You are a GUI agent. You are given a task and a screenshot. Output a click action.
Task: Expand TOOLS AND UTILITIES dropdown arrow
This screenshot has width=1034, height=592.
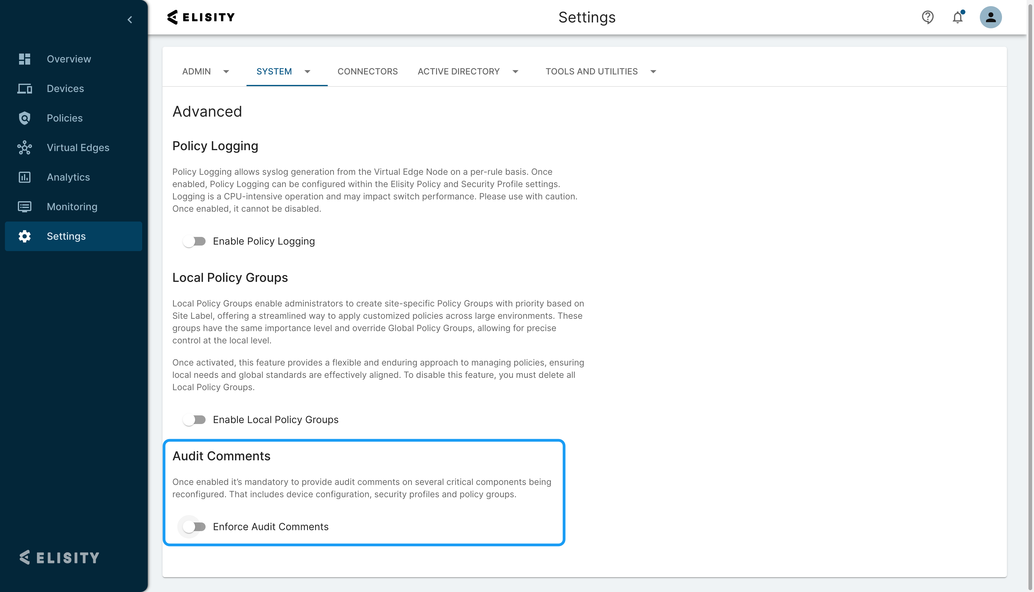[x=653, y=72]
